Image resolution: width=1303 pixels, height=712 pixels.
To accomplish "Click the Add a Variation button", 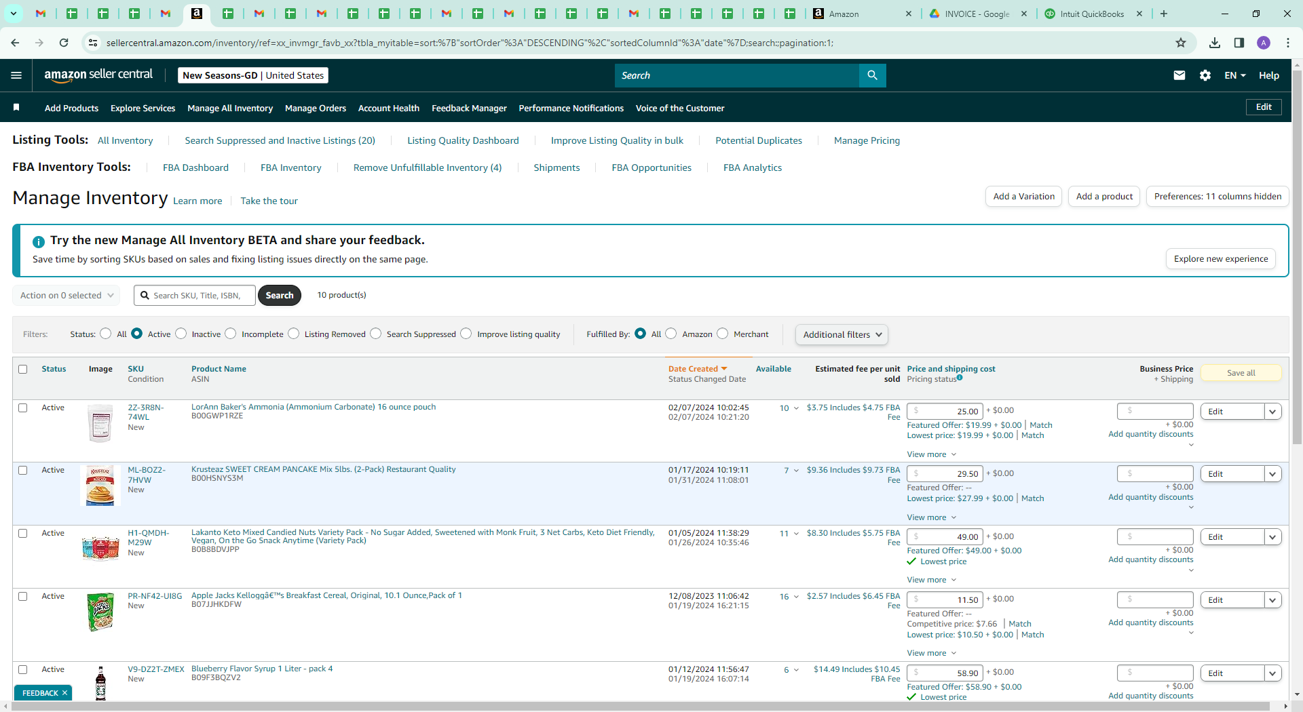I will [1023, 197].
